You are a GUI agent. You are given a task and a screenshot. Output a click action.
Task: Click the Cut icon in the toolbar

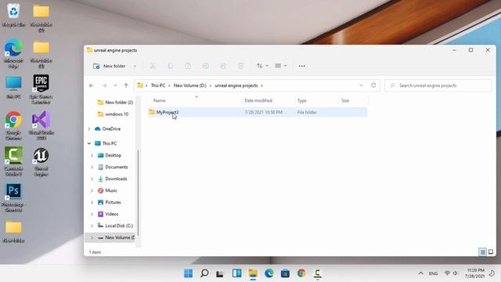point(153,66)
